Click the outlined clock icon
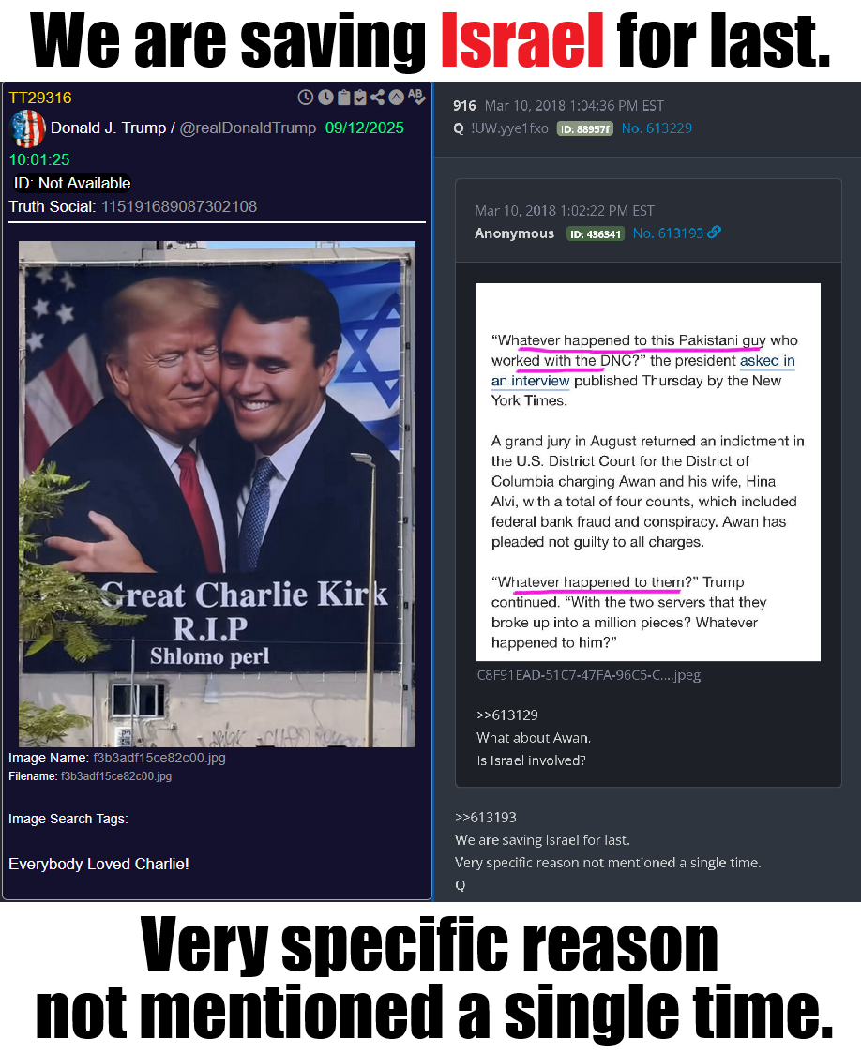This screenshot has width=861, height=1054. (x=305, y=98)
